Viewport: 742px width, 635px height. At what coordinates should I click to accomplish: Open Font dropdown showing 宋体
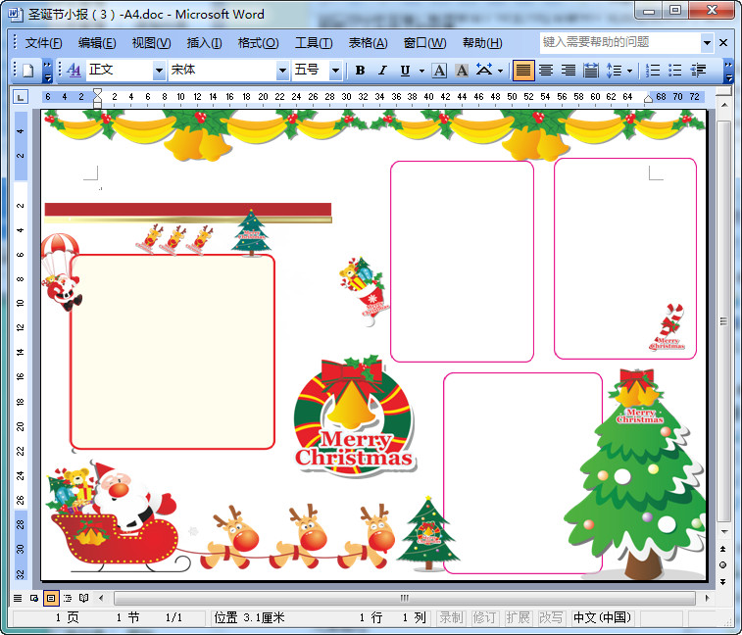pyautogui.click(x=282, y=71)
